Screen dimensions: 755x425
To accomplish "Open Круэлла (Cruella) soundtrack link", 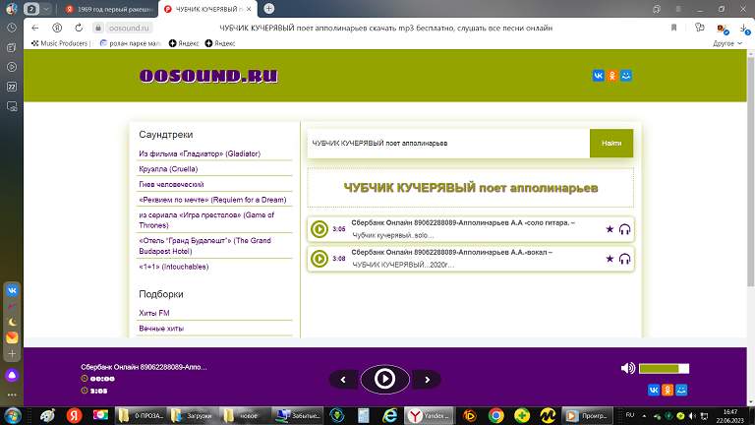I will (168, 169).
